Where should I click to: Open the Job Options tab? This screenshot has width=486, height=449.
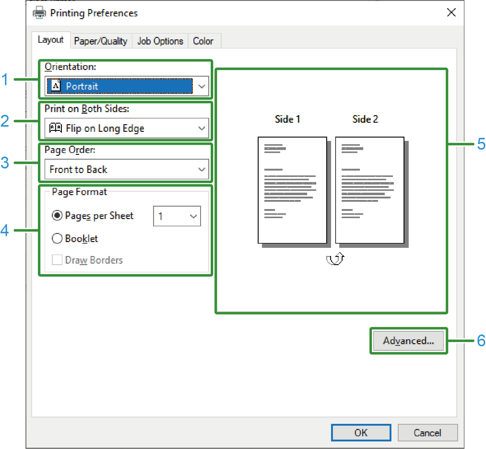click(160, 41)
